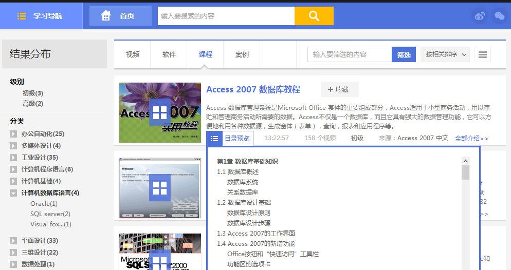
Task: Click the 筛选 filter button
Action: [404, 54]
